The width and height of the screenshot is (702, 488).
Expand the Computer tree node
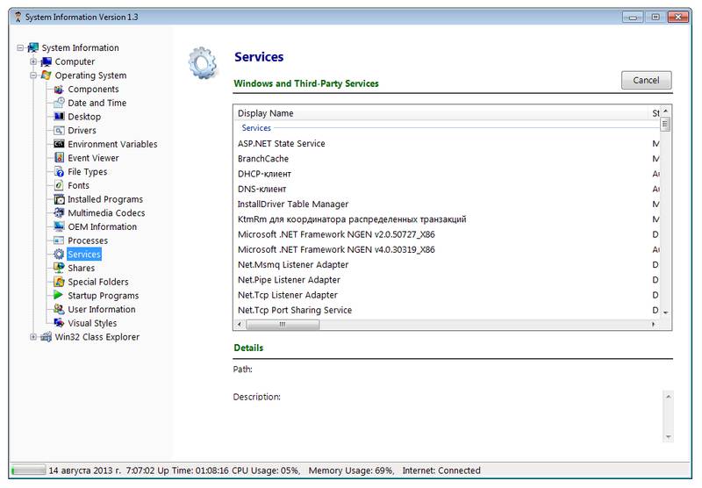(33, 61)
